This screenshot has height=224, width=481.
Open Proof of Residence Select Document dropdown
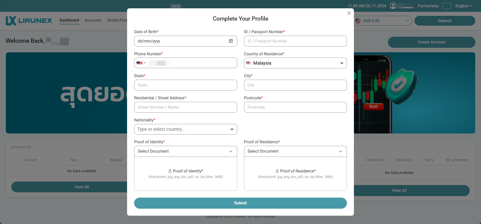(295, 151)
